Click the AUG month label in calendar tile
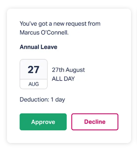 coord(34,84)
